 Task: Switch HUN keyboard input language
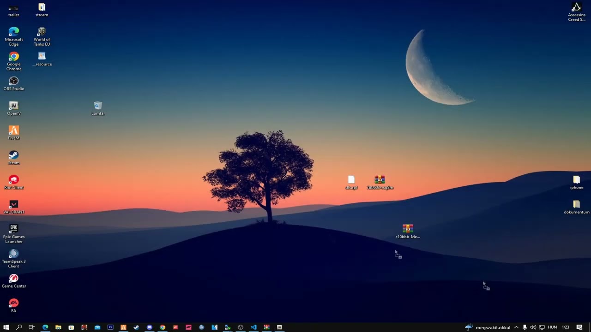(x=552, y=327)
